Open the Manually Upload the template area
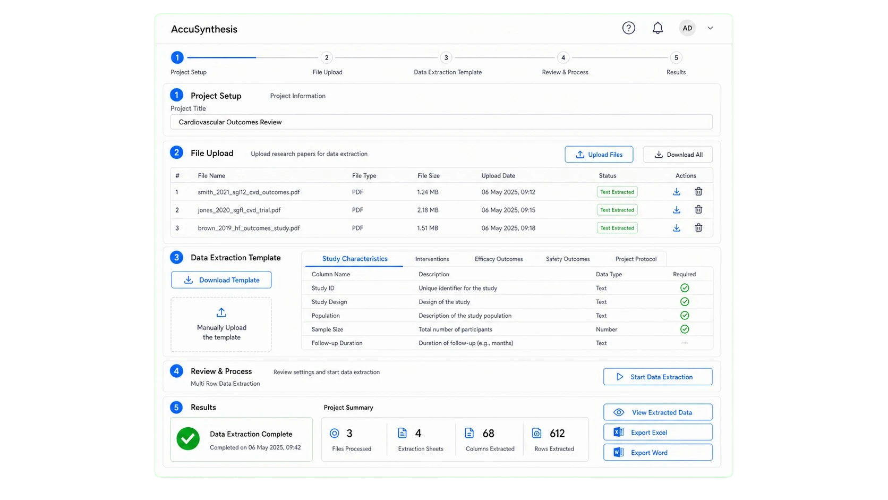The image size is (888, 500). click(x=221, y=324)
